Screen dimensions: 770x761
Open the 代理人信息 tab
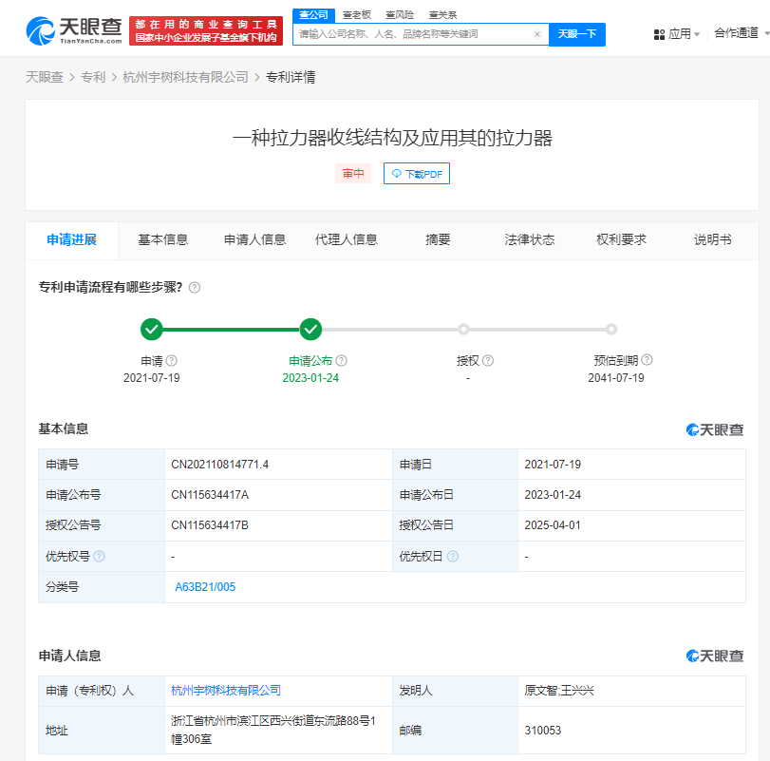coord(347,239)
